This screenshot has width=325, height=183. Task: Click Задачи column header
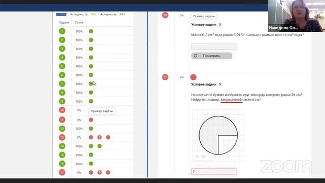pos(64,22)
